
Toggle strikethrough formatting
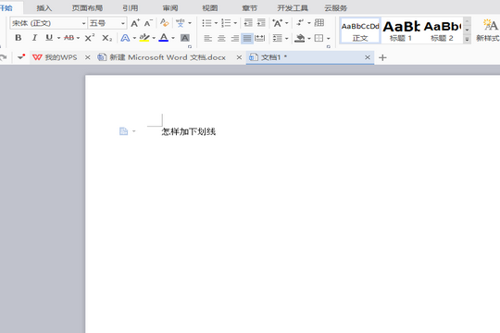(69, 38)
